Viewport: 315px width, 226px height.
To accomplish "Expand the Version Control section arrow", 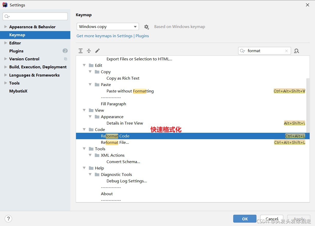I will coord(6,59).
